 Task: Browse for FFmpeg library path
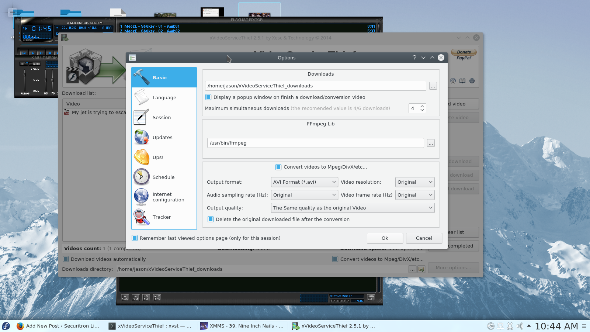[x=431, y=143]
